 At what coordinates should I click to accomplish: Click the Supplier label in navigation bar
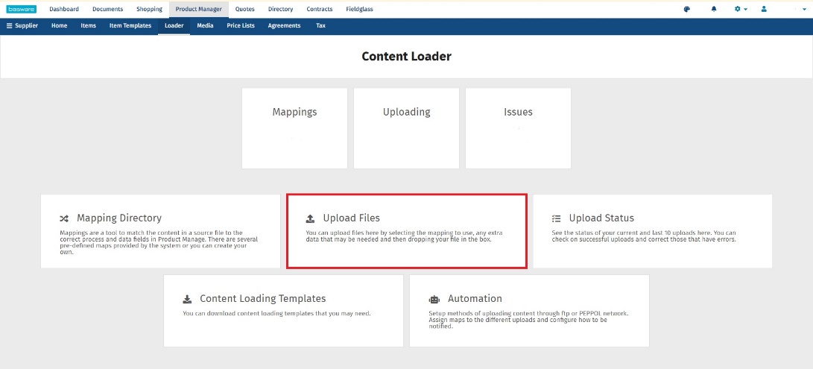26,25
